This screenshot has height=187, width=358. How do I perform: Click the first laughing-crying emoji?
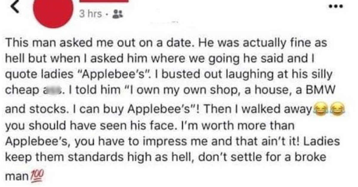318,110
